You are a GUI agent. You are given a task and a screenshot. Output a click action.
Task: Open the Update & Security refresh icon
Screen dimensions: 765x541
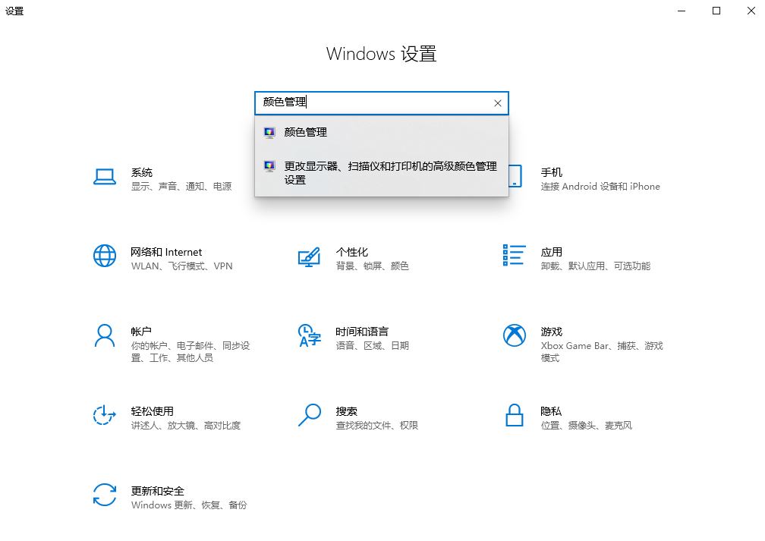tap(105, 495)
